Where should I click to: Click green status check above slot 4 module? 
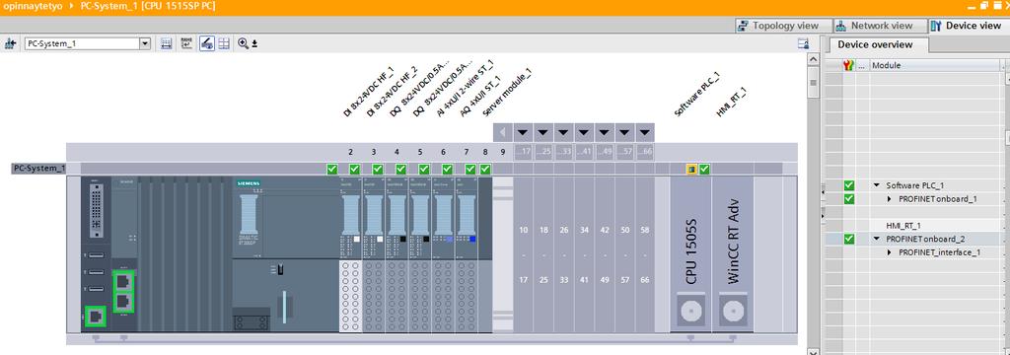[400, 169]
